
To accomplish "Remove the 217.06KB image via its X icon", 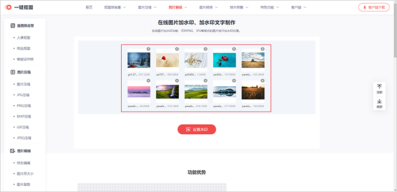I will tap(234, 80).
